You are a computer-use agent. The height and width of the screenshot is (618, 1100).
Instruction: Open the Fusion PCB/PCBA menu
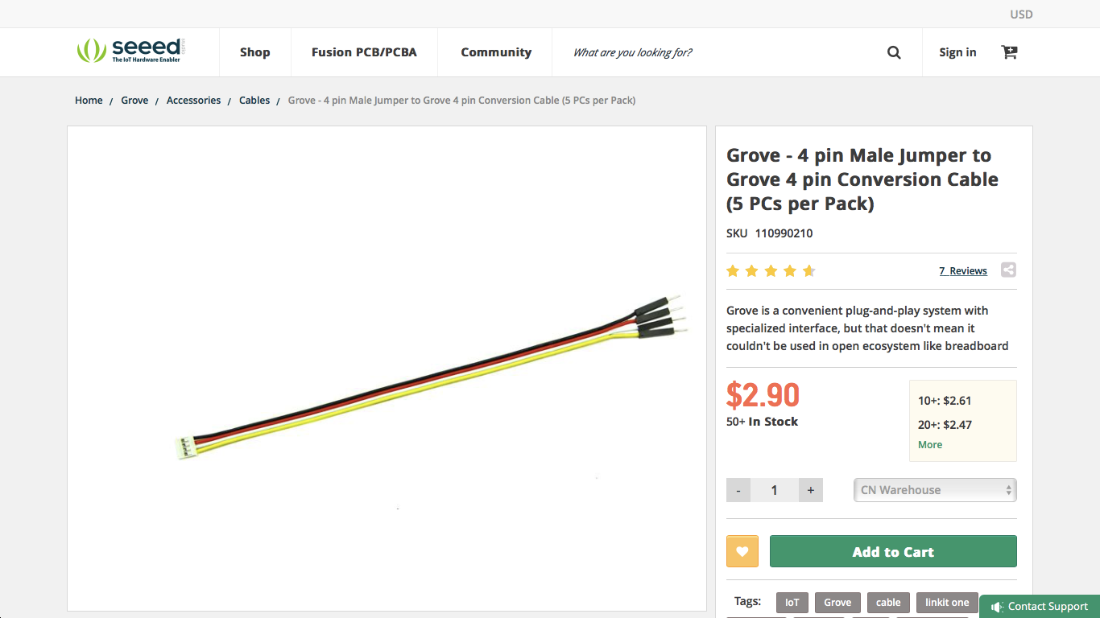pyautogui.click(x=364, y=52)
